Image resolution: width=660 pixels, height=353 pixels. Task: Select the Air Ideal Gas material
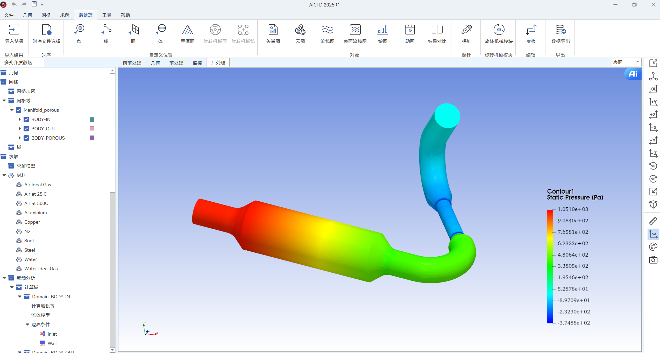(38, 185)
